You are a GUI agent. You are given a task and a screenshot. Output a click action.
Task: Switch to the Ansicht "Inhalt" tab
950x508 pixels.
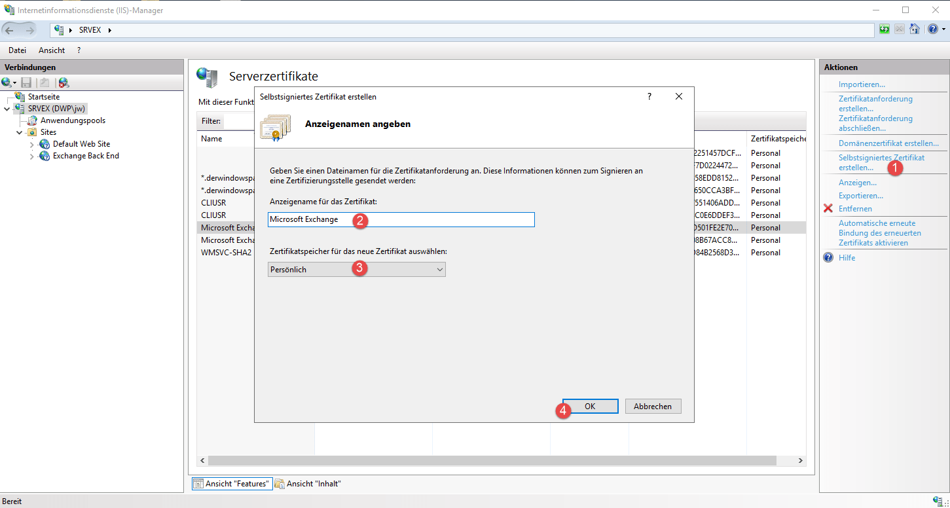(x=308, y=484)
